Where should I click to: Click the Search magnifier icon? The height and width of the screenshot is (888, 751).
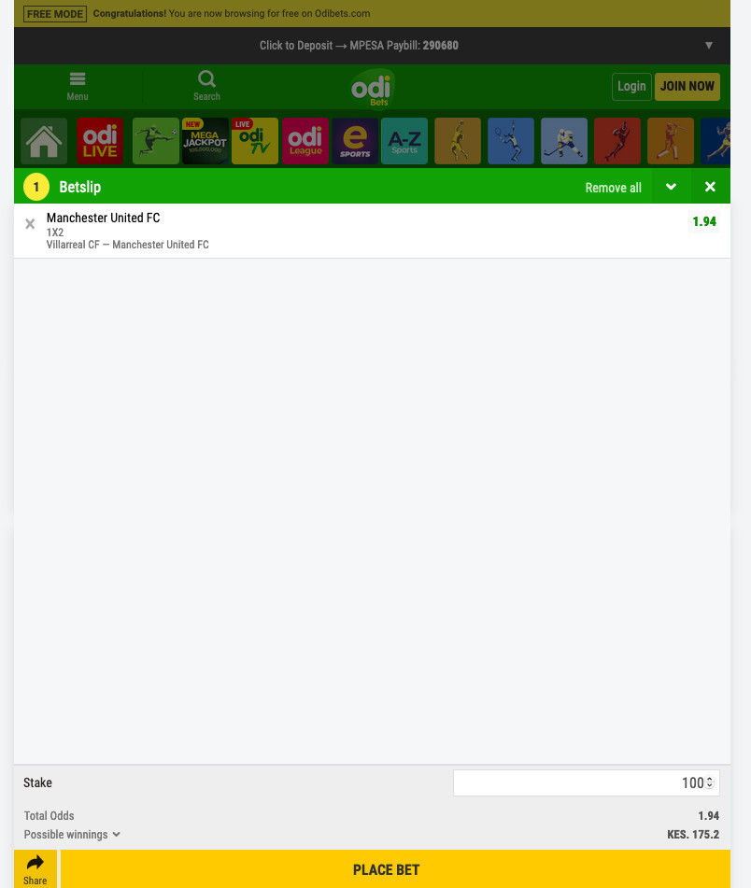click(x=206, y=78)
